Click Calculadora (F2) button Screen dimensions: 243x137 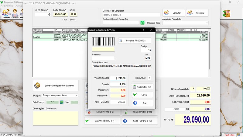[x=142, y=87]
